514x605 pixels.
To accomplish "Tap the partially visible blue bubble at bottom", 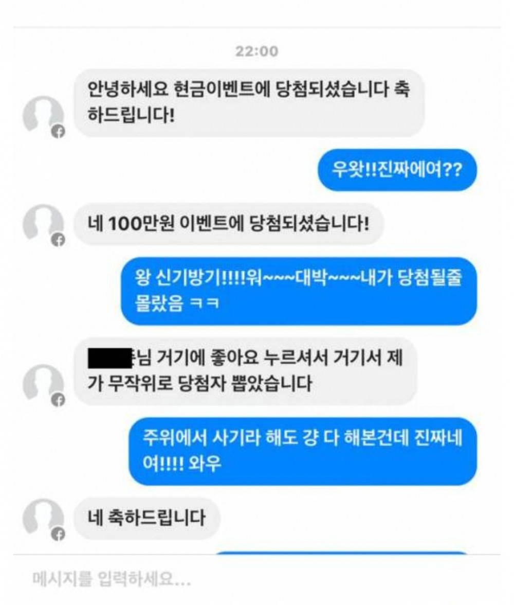I will click(x=342, y=554).
